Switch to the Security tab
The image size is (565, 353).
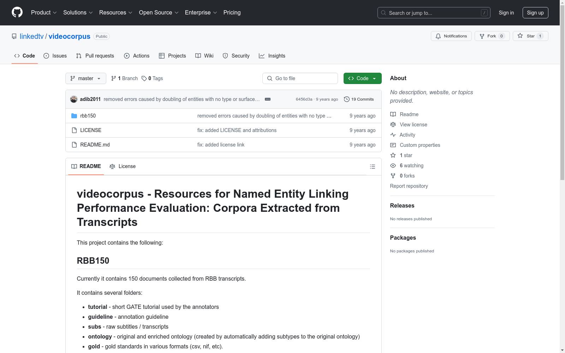236,56
